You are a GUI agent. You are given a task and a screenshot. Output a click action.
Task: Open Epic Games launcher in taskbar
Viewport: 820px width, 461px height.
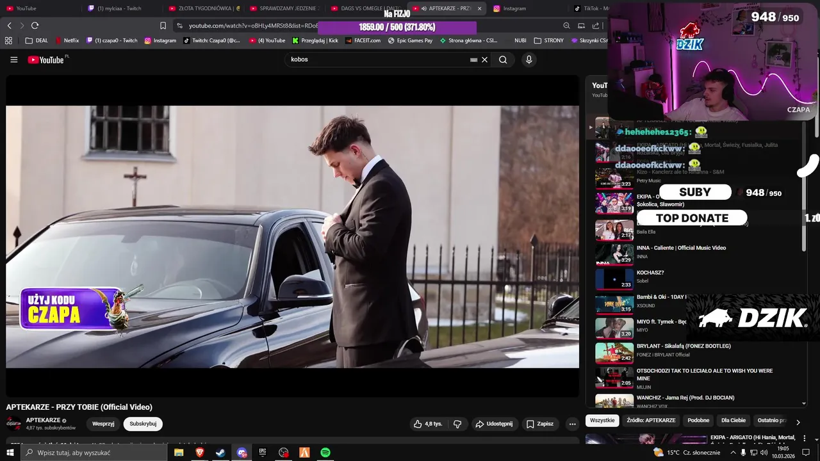263,453
